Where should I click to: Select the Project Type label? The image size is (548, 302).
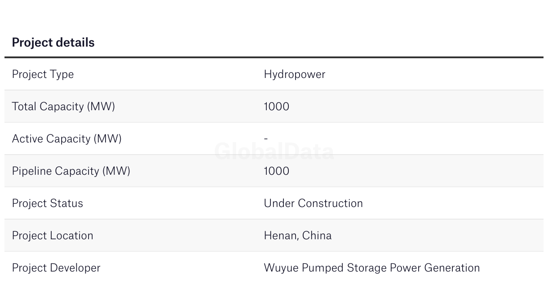(x=43, y=74)
